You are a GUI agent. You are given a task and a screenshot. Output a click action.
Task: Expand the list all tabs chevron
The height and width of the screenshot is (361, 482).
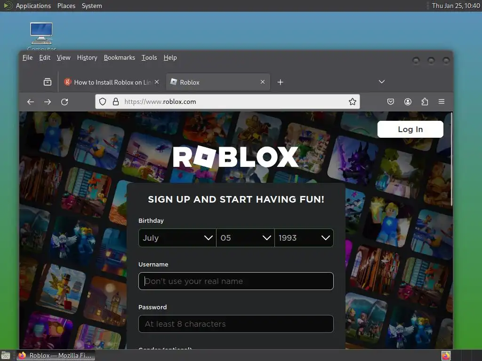coord(381,82)
